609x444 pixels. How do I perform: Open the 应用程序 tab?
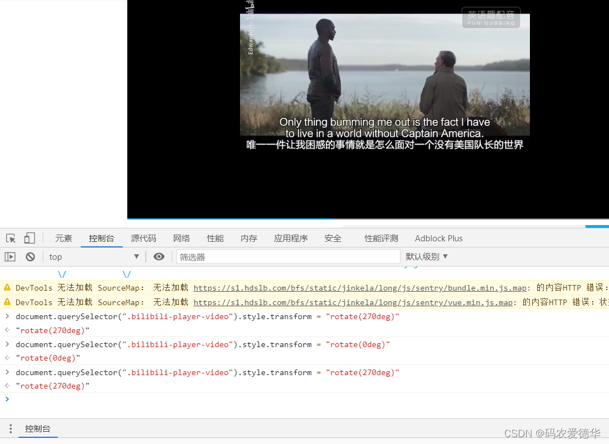(291, 238)
